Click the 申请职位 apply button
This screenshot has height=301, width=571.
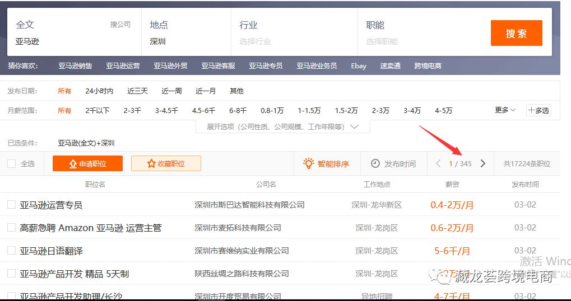point(87,163)
